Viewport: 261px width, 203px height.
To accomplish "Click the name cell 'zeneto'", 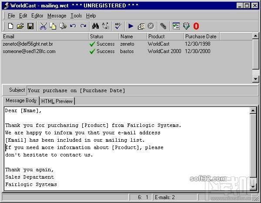I will click(x=127, y=44).
